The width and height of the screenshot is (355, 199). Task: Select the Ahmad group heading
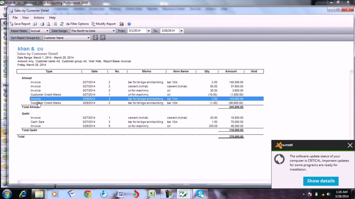pos(27,78)
